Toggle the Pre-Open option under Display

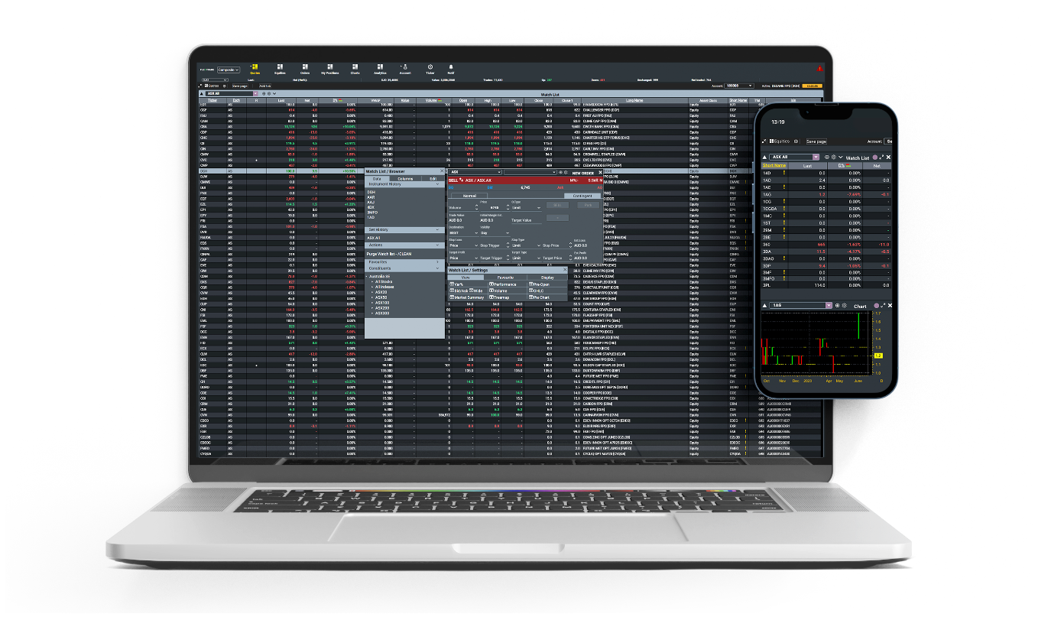tap(530, 284)
